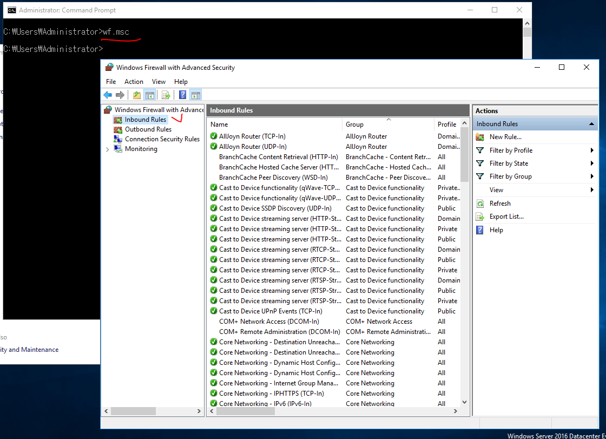Screen dimensions: 606x439
Task: Click the Inbound Rules tree icon
Action: [118, 120]
